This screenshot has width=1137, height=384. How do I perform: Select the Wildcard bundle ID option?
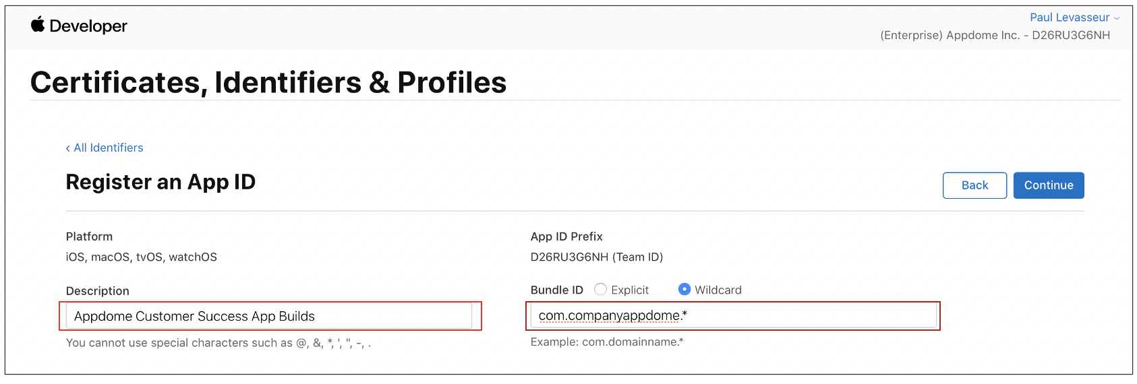click(x=684, y=289)
